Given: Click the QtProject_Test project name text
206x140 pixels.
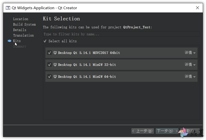Looking at the screenshot, I should 137,27.
